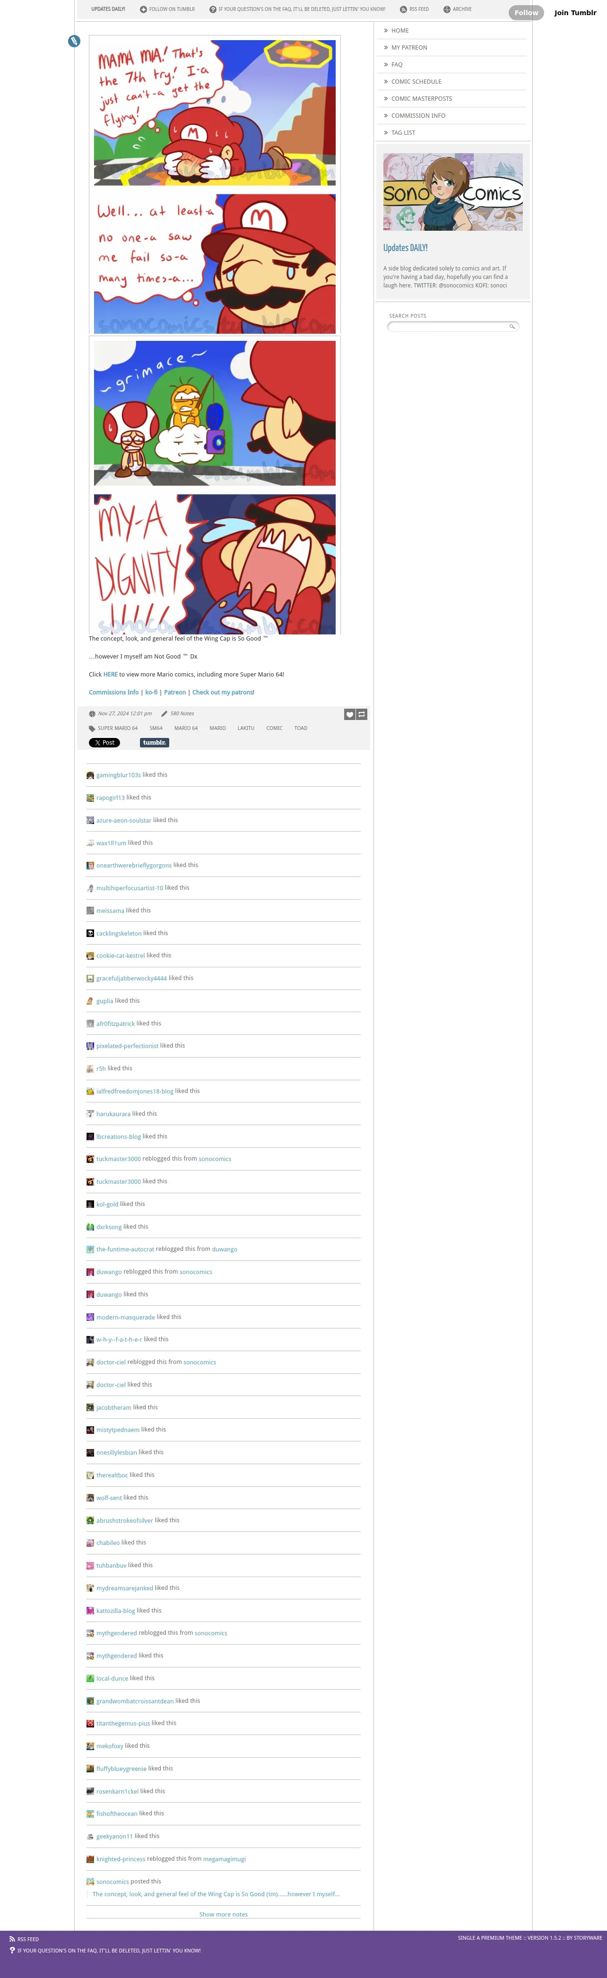
Task: Open mydreamsarejanked profile link
Action: point(124,1588)
